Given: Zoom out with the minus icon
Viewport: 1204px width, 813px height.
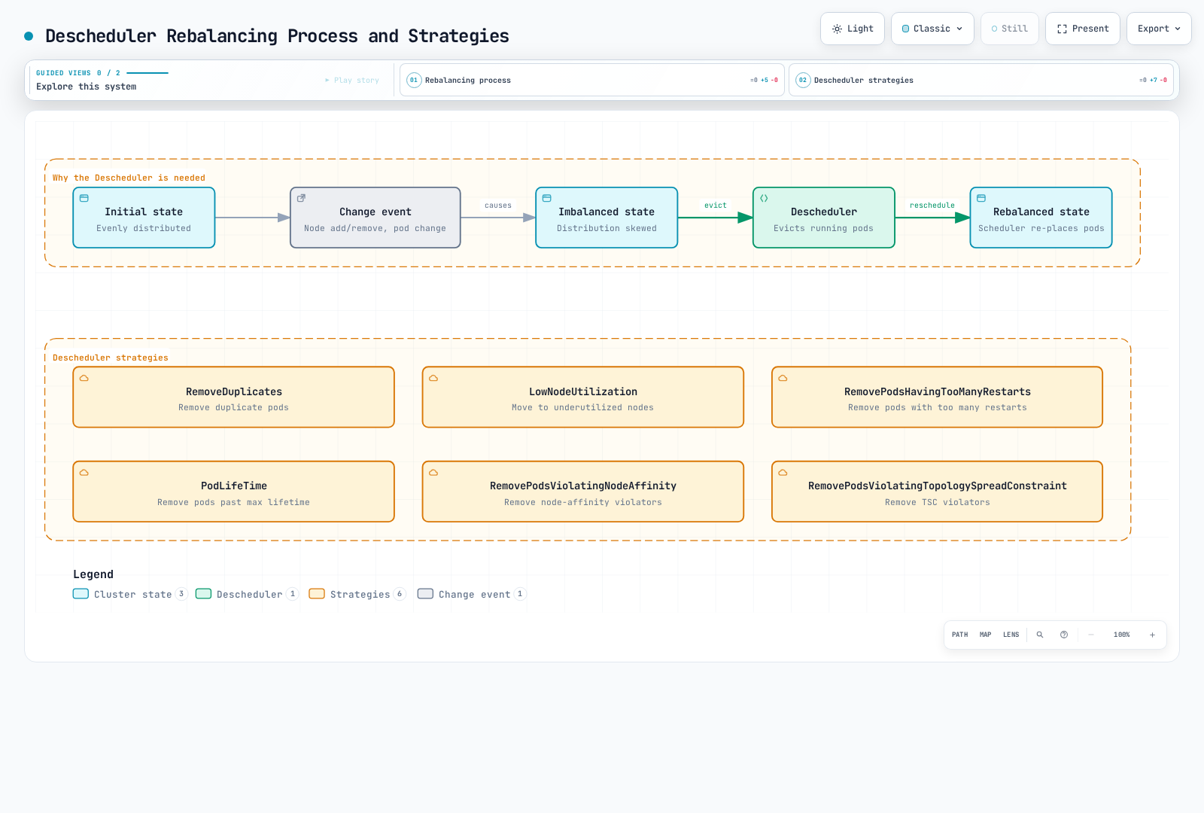Looking at the screenshot, I should [x=1091, y=635].
